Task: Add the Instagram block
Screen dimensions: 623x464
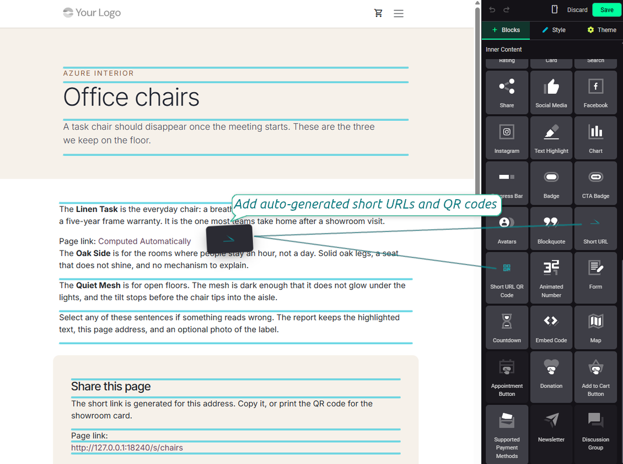Action: [x=507, y=138]
